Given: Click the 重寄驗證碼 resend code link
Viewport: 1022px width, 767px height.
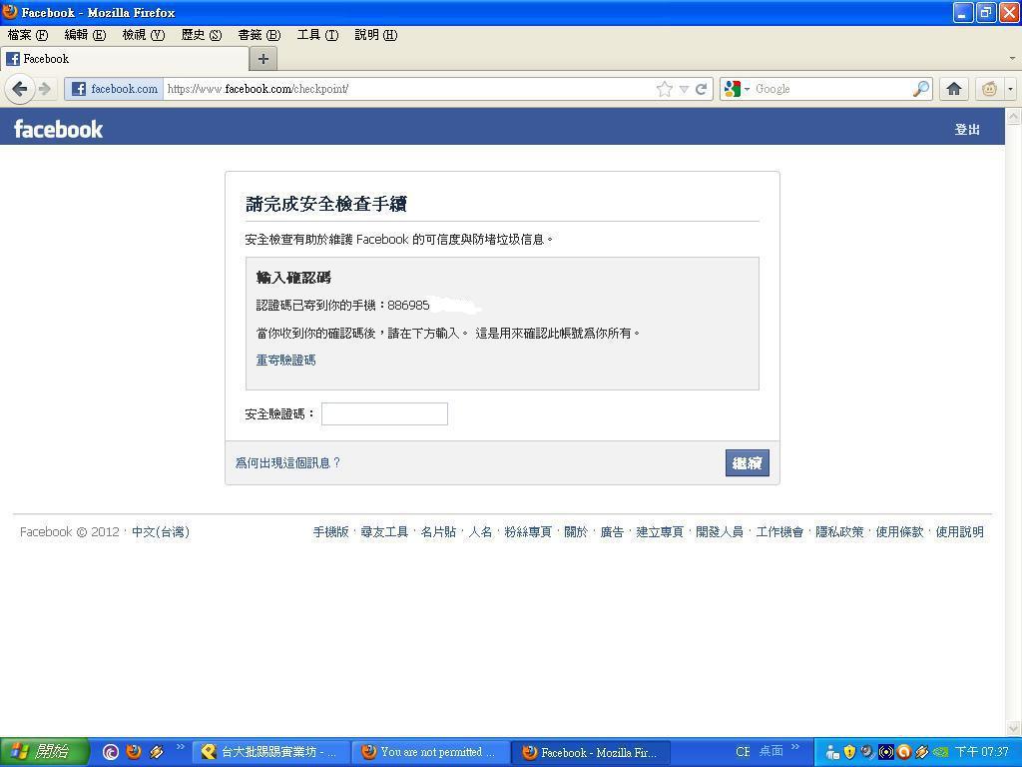Looking at the screenshot, I should [x=285, y=360].
